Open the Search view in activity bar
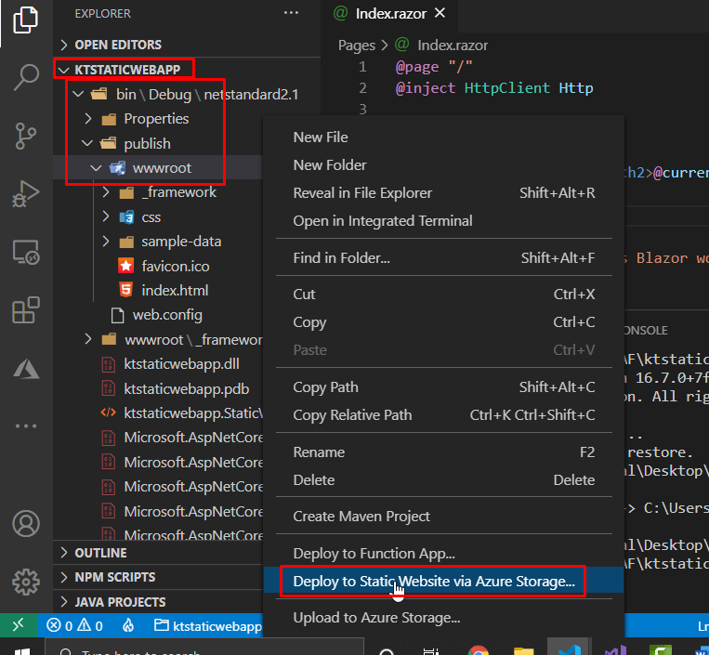The width and height of the screenshot is (709, 655). tap(26, 77)
